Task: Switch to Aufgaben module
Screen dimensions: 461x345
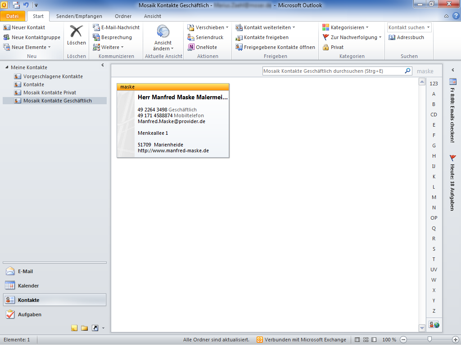Action: tap(54, 314)
